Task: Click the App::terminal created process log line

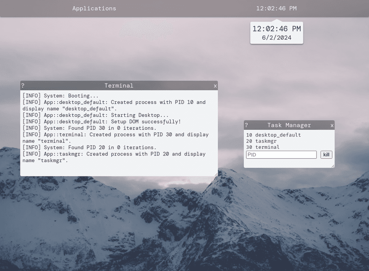Action: coord(115,138)
